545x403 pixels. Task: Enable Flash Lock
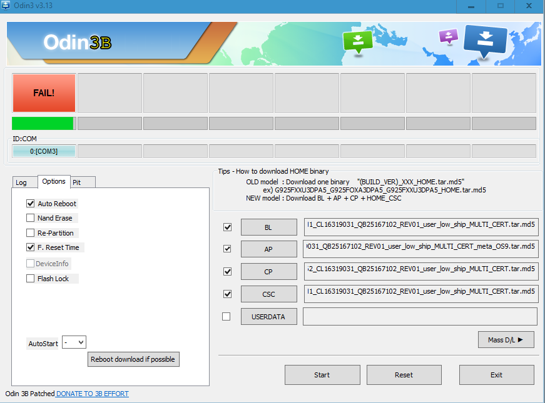pyautogui.click(x=31, y=278)
